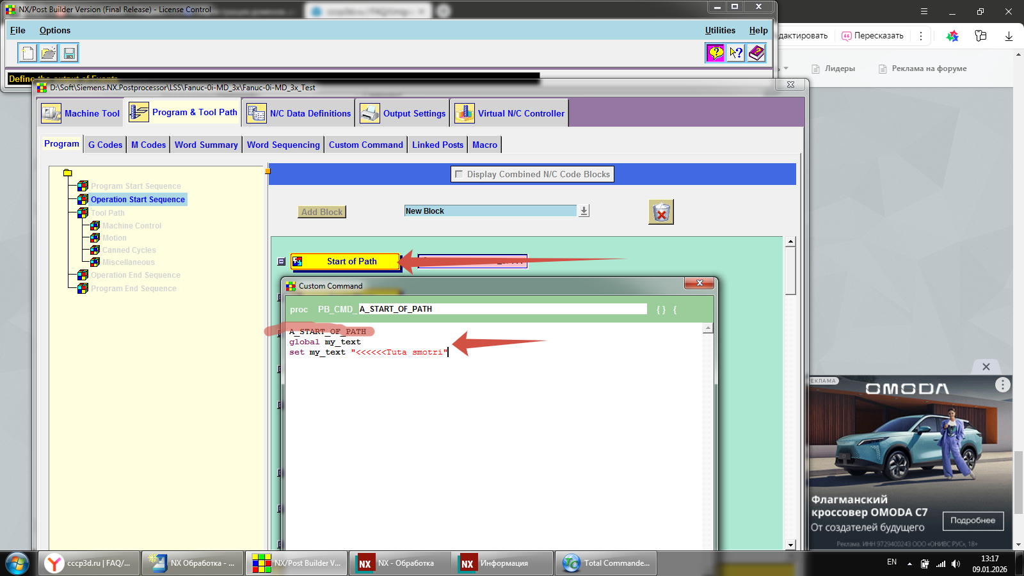Toggle Display Combined N/C Code Blocks checkbox
Screen dimensions: 1024x576
pos(459,174)
